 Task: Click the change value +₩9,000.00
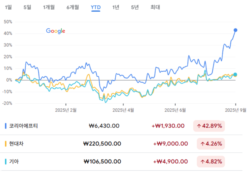point(170,144)
